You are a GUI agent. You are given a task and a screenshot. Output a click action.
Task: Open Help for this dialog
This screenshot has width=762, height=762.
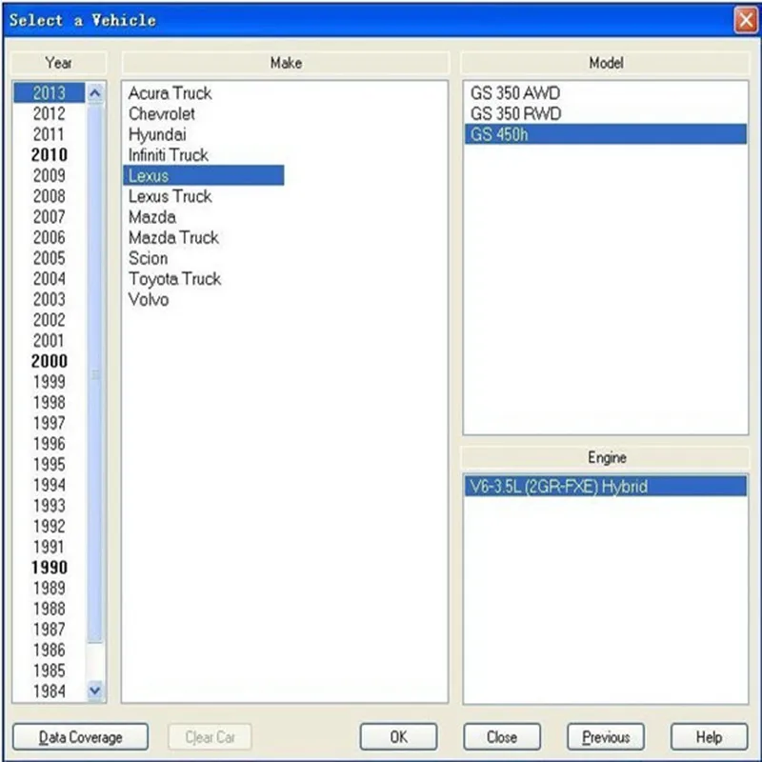point(708,736)
